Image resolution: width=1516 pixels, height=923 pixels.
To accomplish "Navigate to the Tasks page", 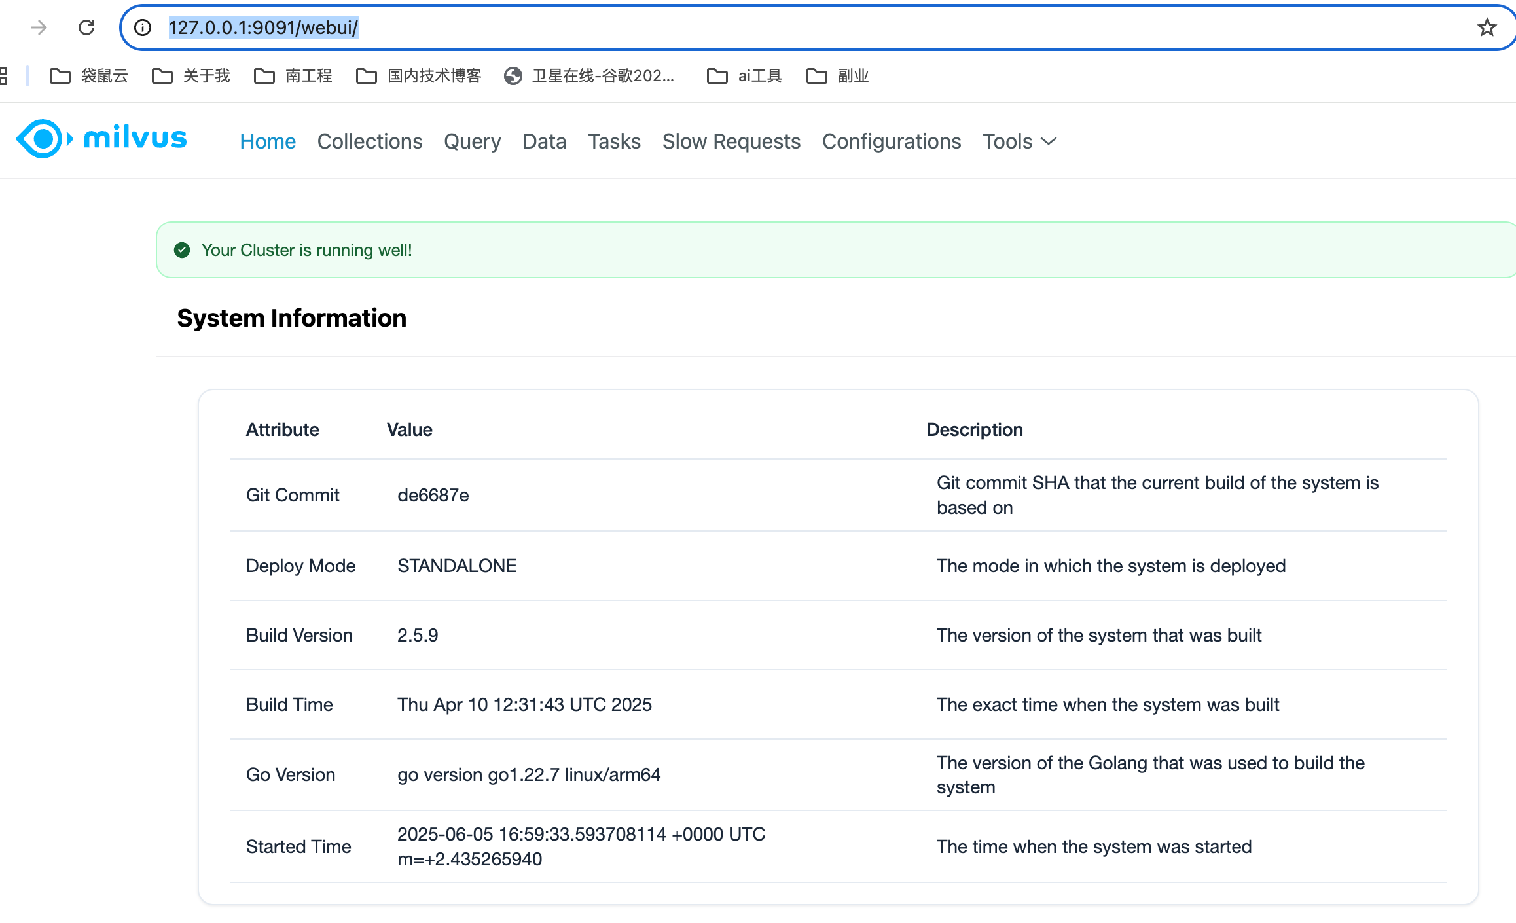I will tap(614, 141).
